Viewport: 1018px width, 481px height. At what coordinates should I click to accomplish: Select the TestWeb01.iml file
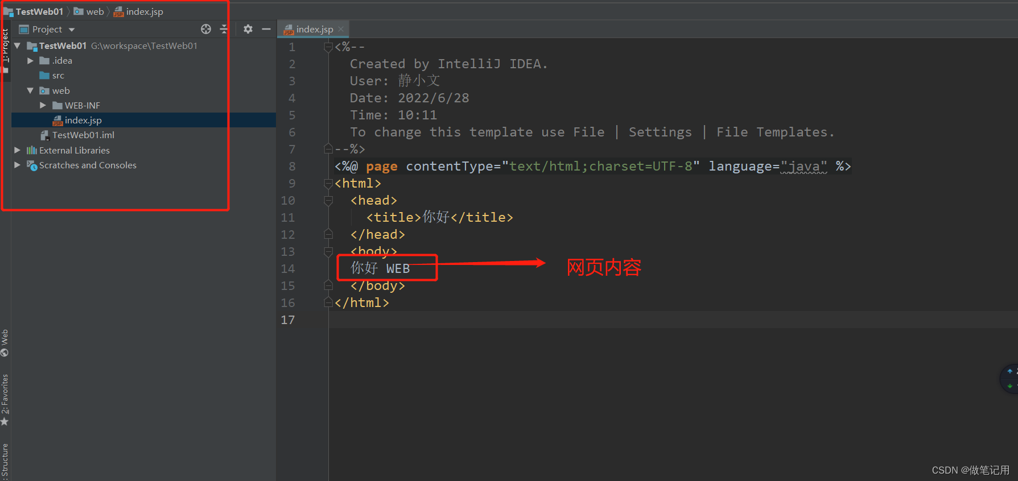[x=83, y=135]
